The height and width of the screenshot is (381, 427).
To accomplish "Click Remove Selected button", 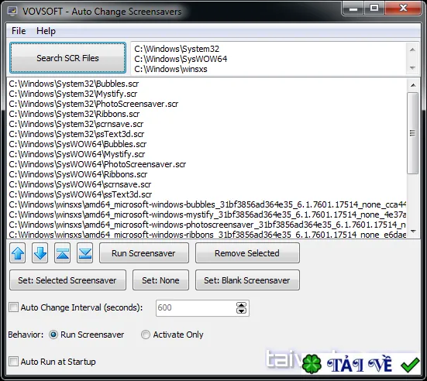I will point(247,253).
